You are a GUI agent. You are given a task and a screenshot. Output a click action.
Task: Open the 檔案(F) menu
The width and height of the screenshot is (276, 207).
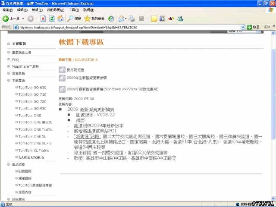point(8,10)
